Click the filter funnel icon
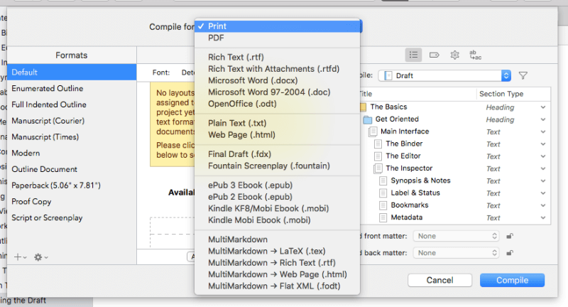Screen dimensions: 568x307 (523, 75)
